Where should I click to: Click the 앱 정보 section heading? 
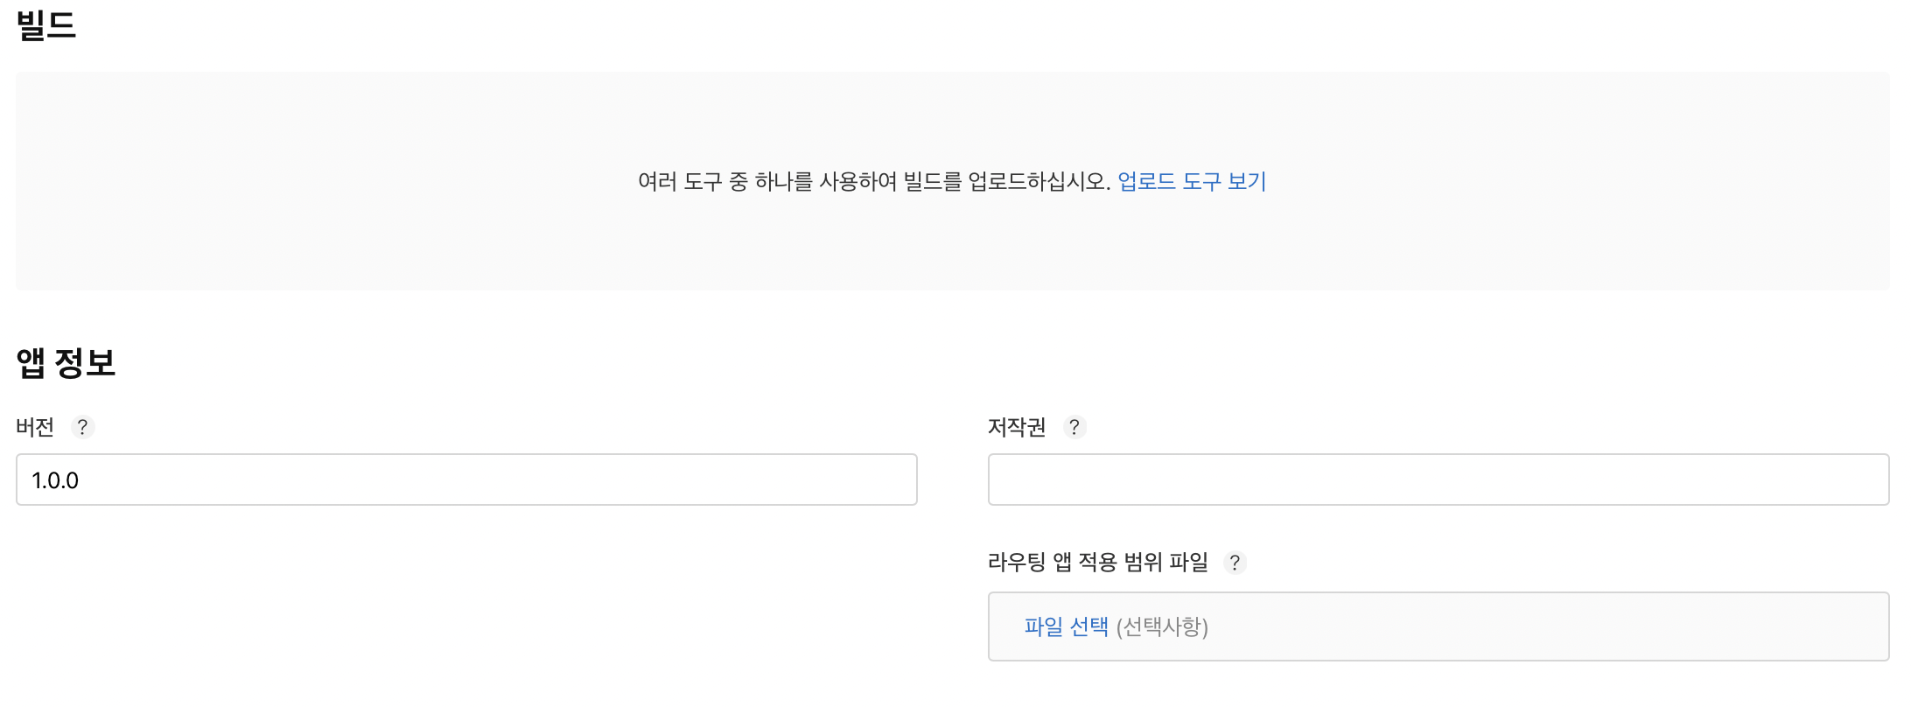(66, 362)
